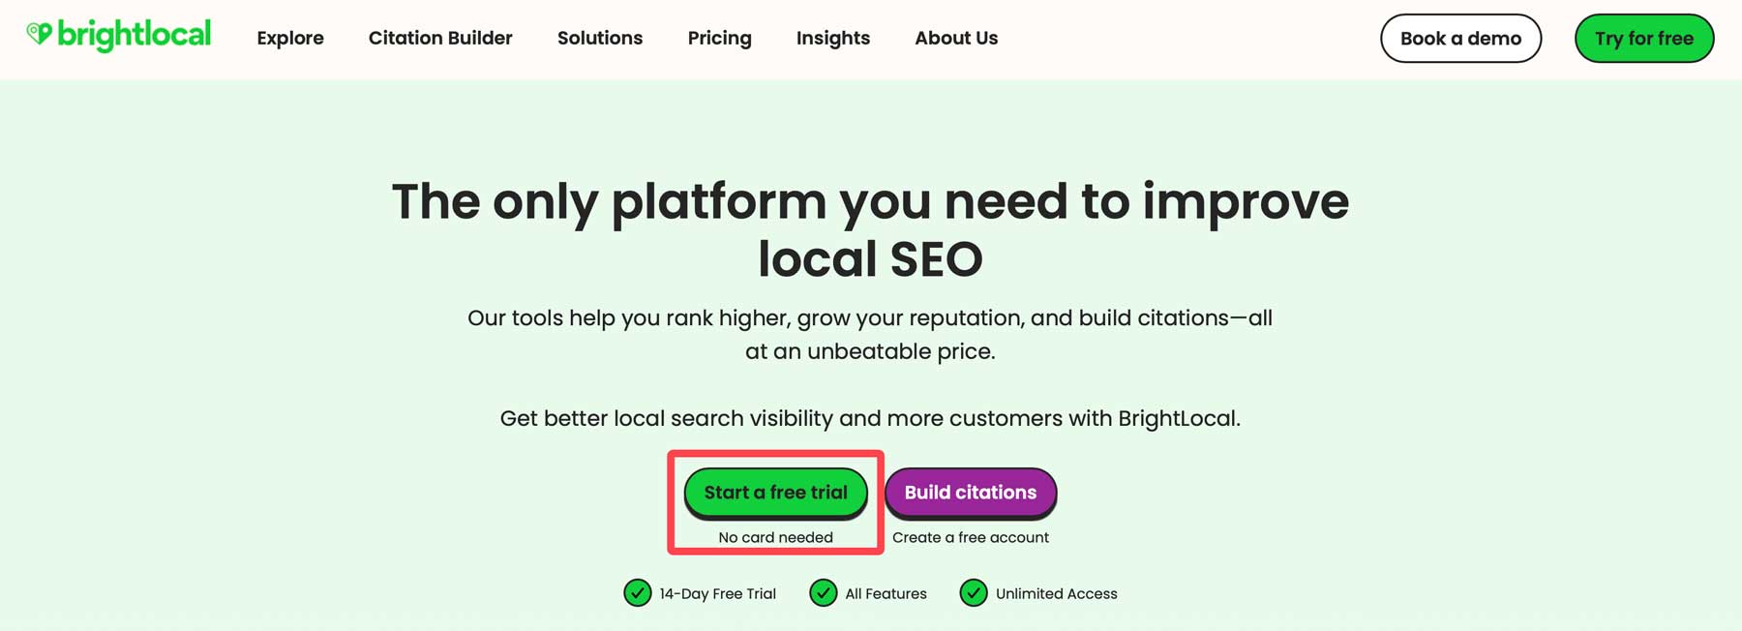Expand the About Us navigation item
This screenshot has width=1742, height=631.
point(955,38)
